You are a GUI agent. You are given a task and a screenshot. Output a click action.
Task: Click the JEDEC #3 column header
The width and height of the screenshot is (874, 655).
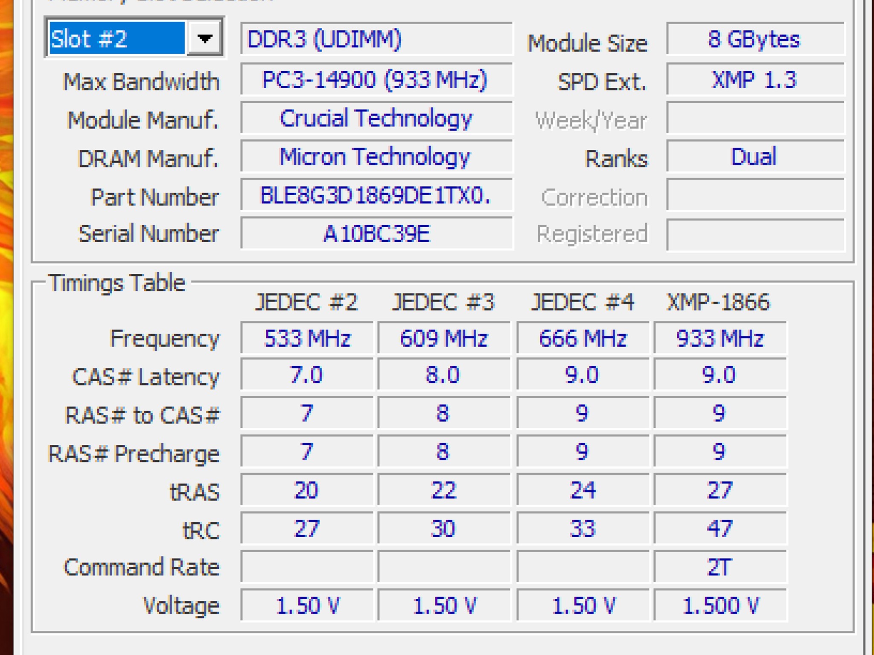point(443,302)
